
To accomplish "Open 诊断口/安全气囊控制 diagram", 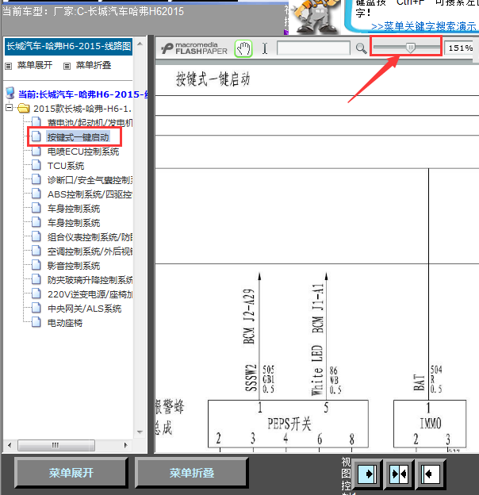I will tap(90, 180).
